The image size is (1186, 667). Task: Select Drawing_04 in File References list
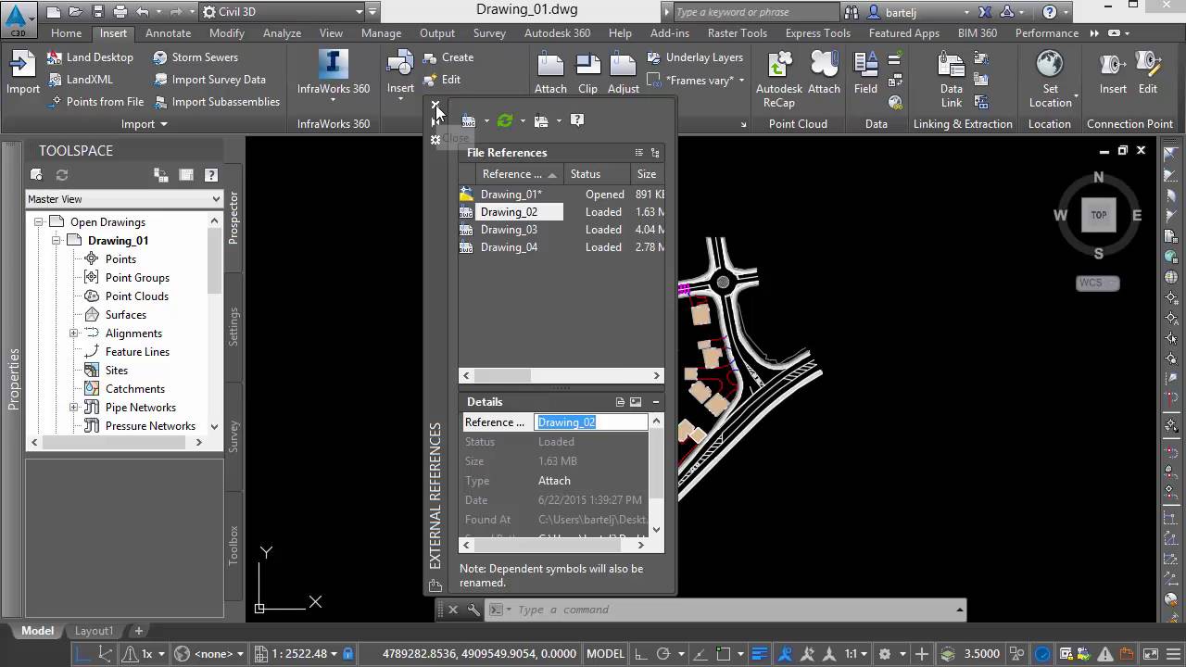[x=509, y=247]
